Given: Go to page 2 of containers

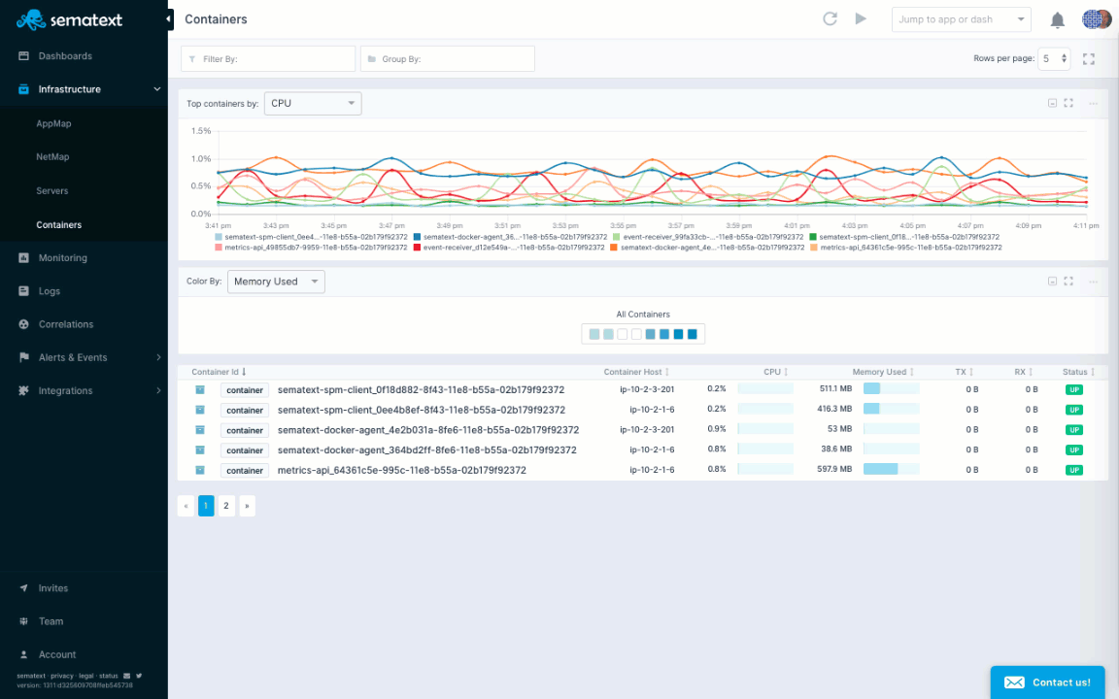Looking at the screenshot, I should (226, 506).
